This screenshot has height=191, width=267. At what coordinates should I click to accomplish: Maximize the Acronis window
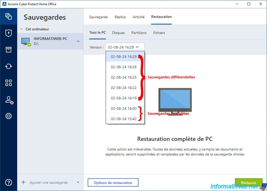[x=249, y=4]
